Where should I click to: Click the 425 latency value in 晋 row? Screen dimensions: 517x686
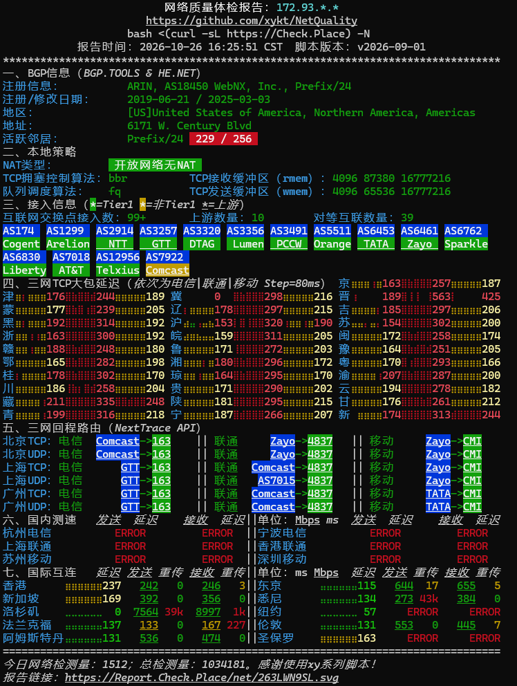[x=491, y=297]
